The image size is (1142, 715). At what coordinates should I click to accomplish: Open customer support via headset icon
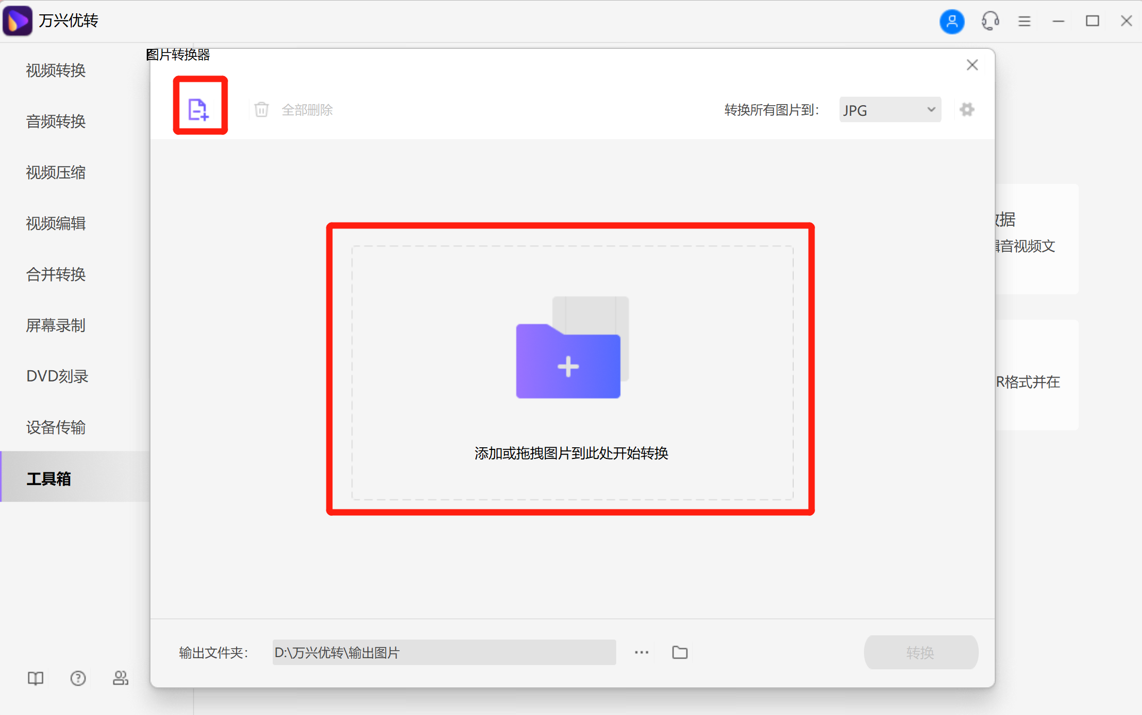(x=990, y=21)
